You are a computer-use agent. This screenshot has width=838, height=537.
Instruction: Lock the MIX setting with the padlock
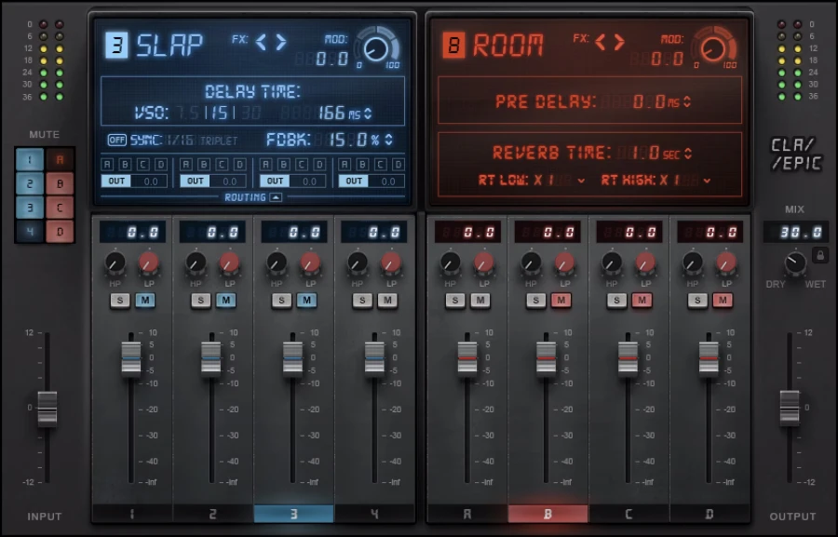(819, 255)
